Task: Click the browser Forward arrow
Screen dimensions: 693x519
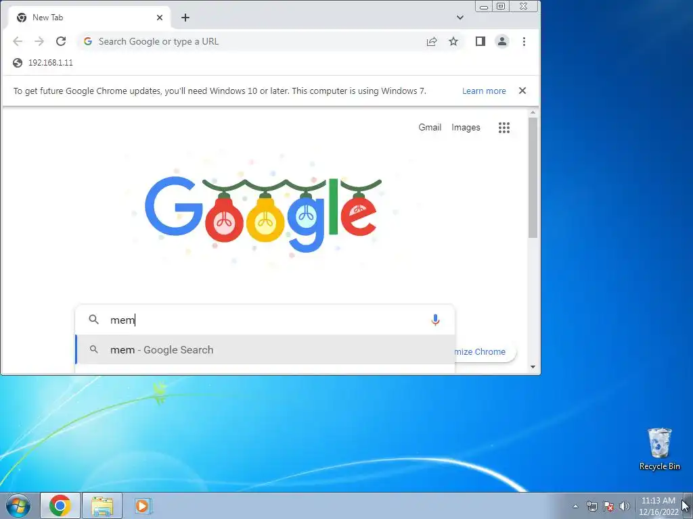Action: click(39, 41)
